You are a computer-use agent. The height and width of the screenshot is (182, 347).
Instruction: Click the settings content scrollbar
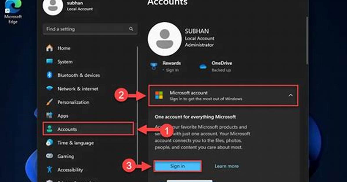click(x=307, y=41)
